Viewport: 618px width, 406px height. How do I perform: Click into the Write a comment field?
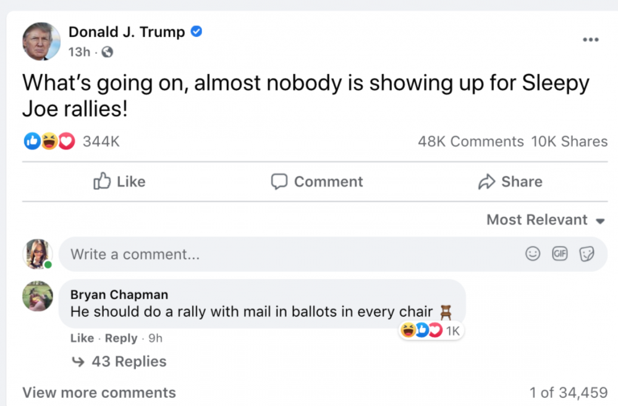point(278,254)
